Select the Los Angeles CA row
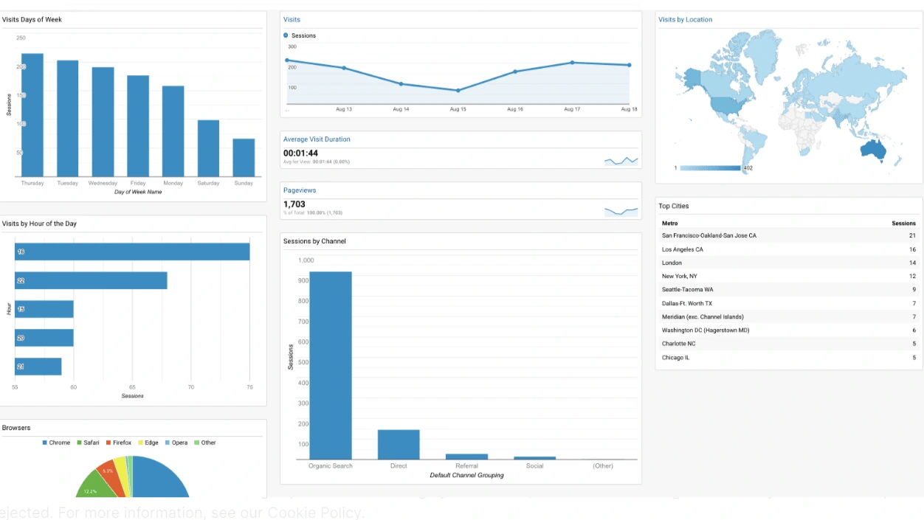Screen dimensions: 924x520 coord(788,249)
